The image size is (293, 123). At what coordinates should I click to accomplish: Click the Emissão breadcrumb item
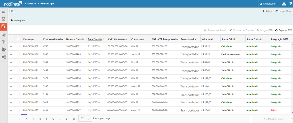(x=32, y=4)
